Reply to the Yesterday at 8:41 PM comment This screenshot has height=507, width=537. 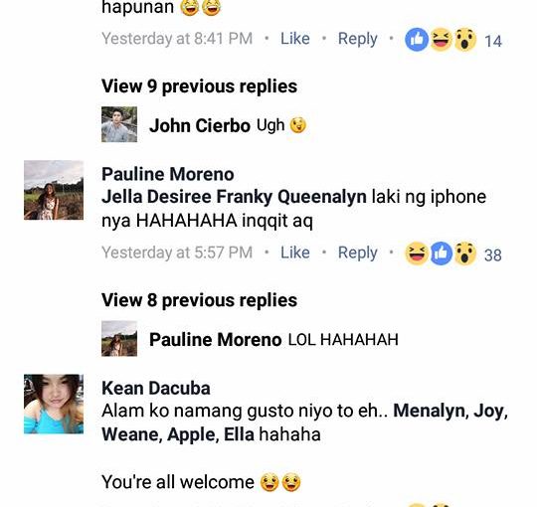click(x=358, y=39)
